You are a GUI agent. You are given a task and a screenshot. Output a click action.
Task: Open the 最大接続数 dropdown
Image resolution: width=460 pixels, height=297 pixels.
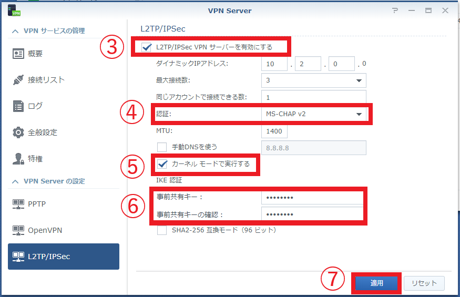pos(314,80)
